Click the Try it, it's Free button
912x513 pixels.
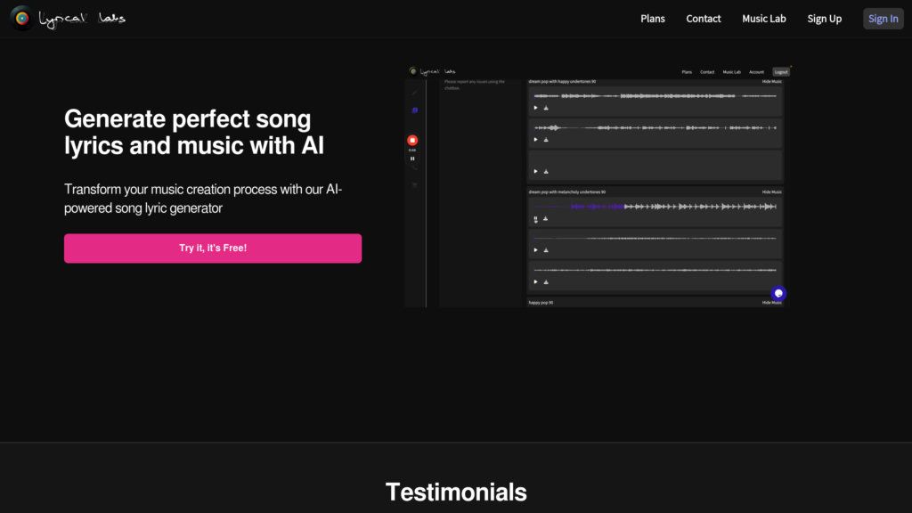pyautogui.click(x=212, y=248)
